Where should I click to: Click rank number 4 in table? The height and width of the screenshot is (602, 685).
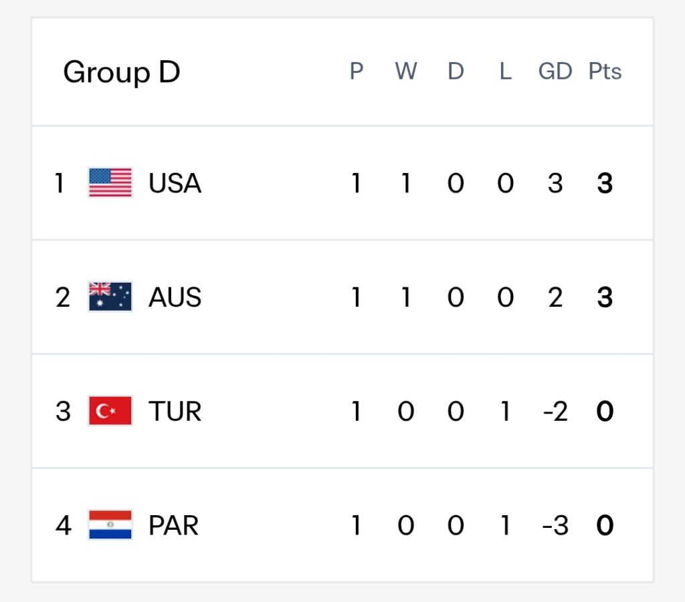coord(64,525)
